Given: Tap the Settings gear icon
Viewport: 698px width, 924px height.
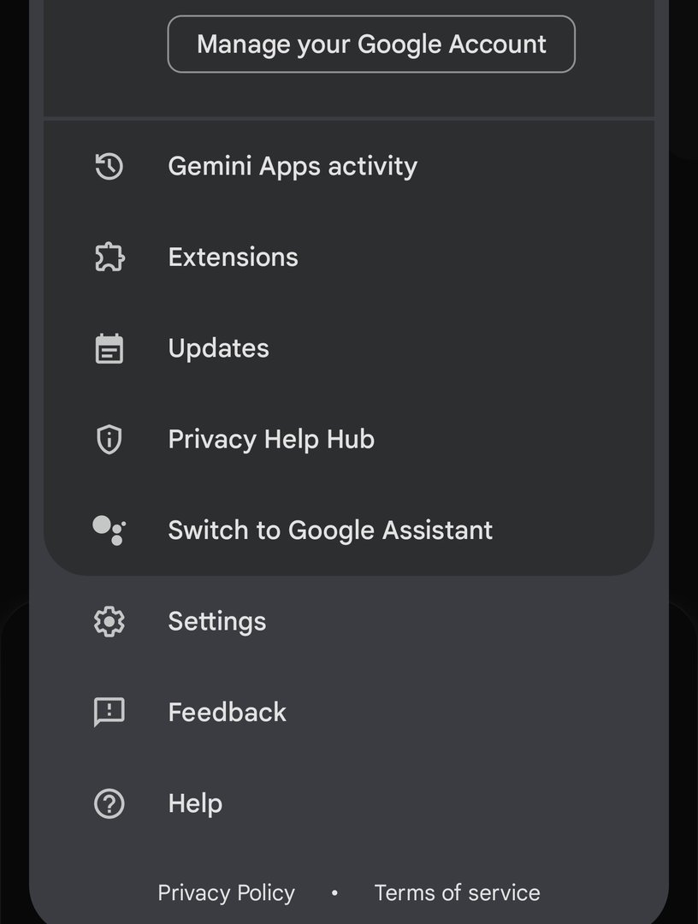Looking at the screenshot, I should point(109,621).
